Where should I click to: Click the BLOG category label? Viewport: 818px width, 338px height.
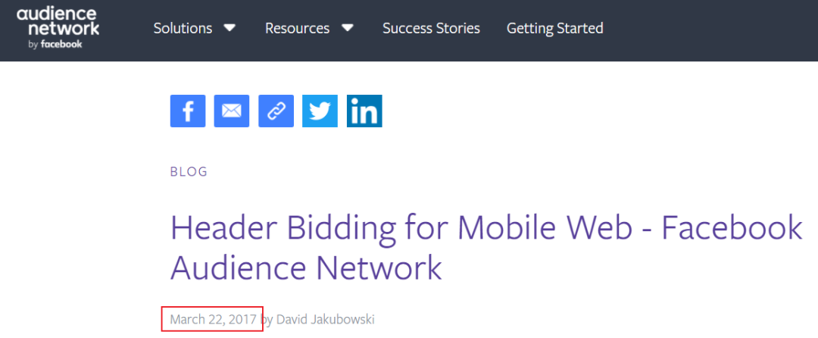click(x=189, y=171)
